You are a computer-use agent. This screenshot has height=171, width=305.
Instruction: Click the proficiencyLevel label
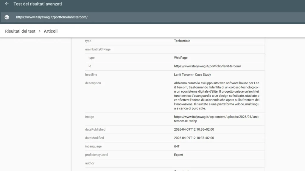point(96,155)
